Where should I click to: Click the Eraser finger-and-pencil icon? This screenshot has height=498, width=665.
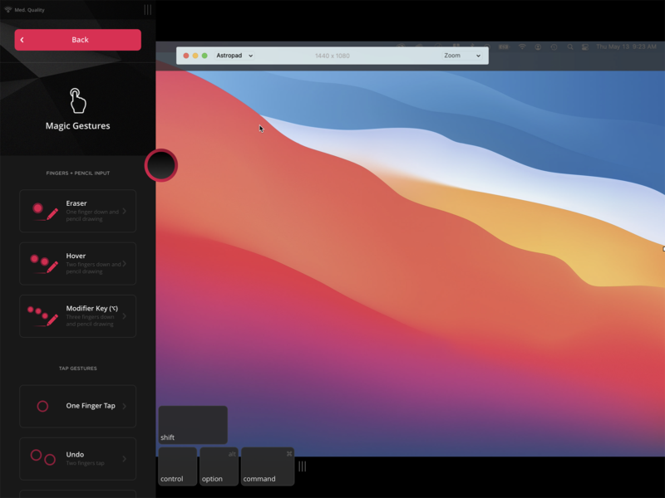coord(46,212)
